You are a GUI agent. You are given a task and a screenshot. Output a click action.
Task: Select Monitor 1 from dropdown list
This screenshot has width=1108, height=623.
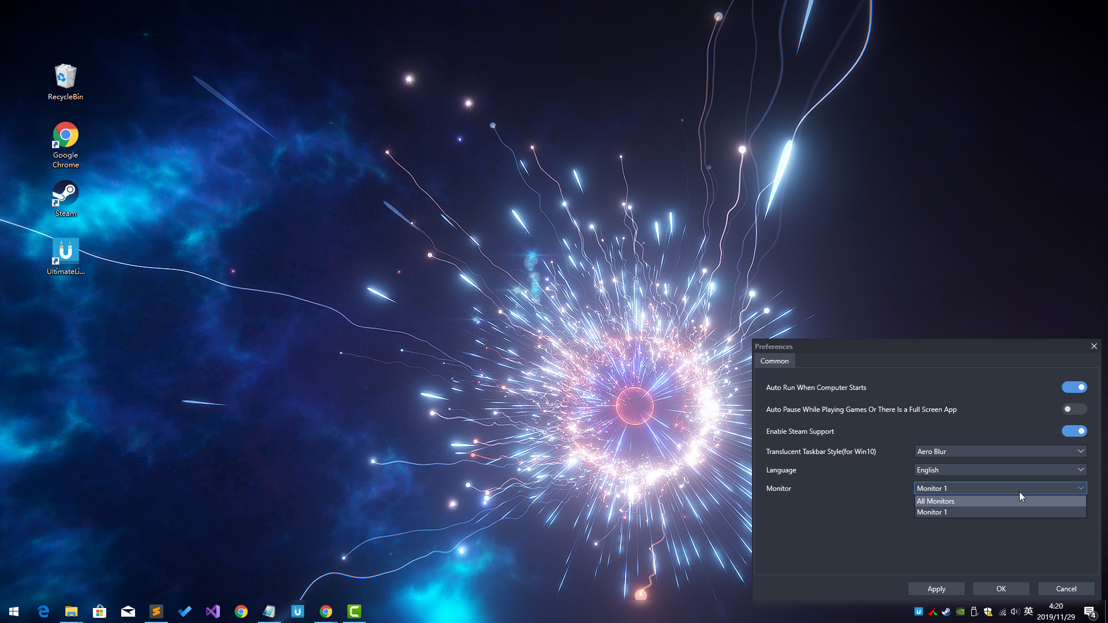(x=931, y=512)
